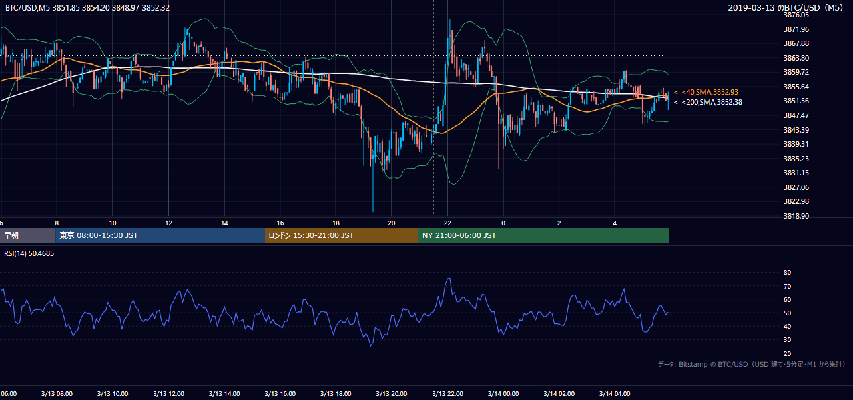Click the 3/13 12:00 time axis label
This screenshot has width=853, height=400.
[168, 393]
